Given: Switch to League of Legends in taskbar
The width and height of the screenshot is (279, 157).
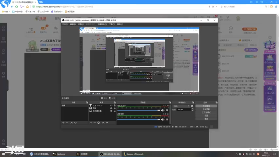Looking at the screenshot, I should coord(134,154).
